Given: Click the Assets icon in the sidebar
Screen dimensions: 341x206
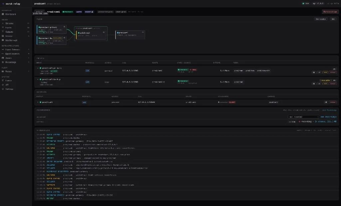Looking at the screenshot, I should pyautogui.click(x=3, y=58).
